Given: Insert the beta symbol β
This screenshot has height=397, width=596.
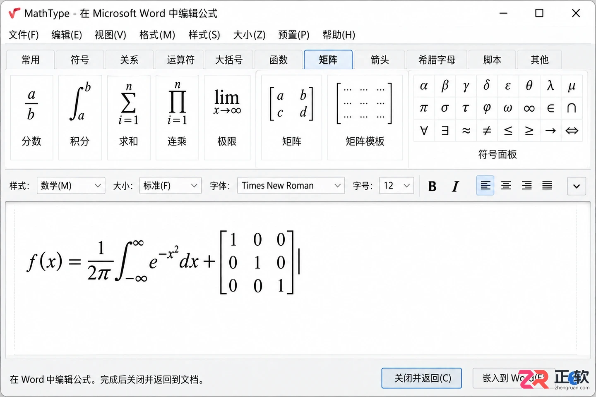Looking at the screenshot, I should [445, 86].
